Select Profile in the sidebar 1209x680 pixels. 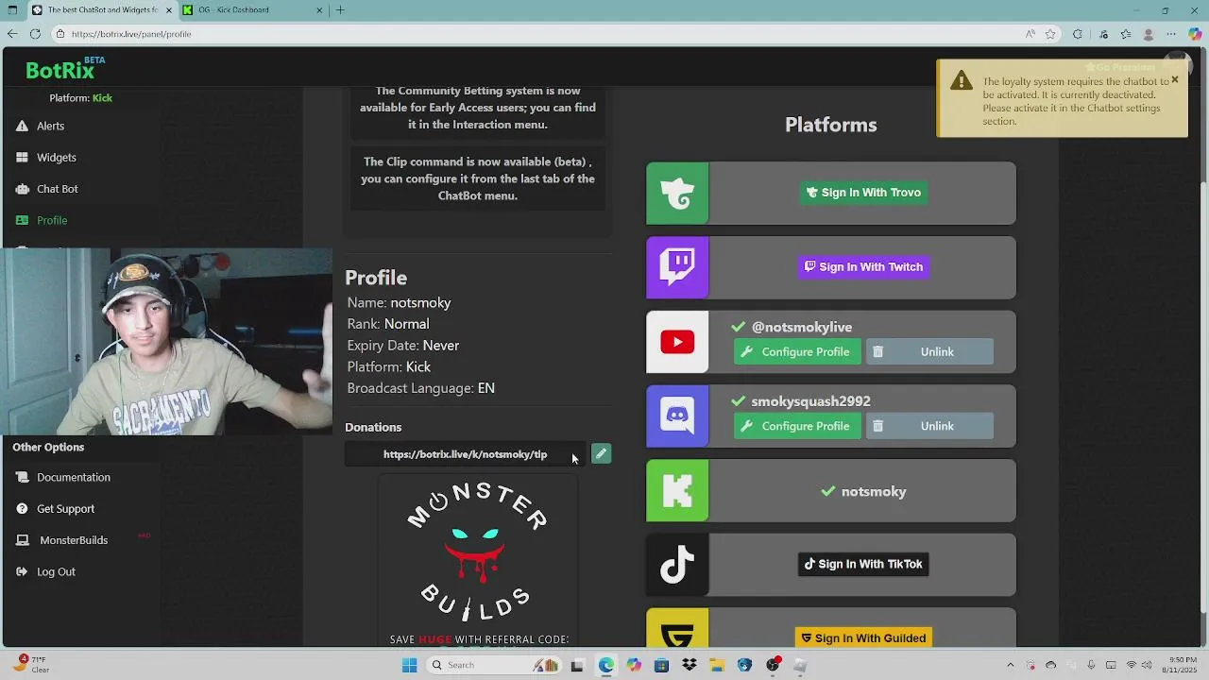(52, 220)
